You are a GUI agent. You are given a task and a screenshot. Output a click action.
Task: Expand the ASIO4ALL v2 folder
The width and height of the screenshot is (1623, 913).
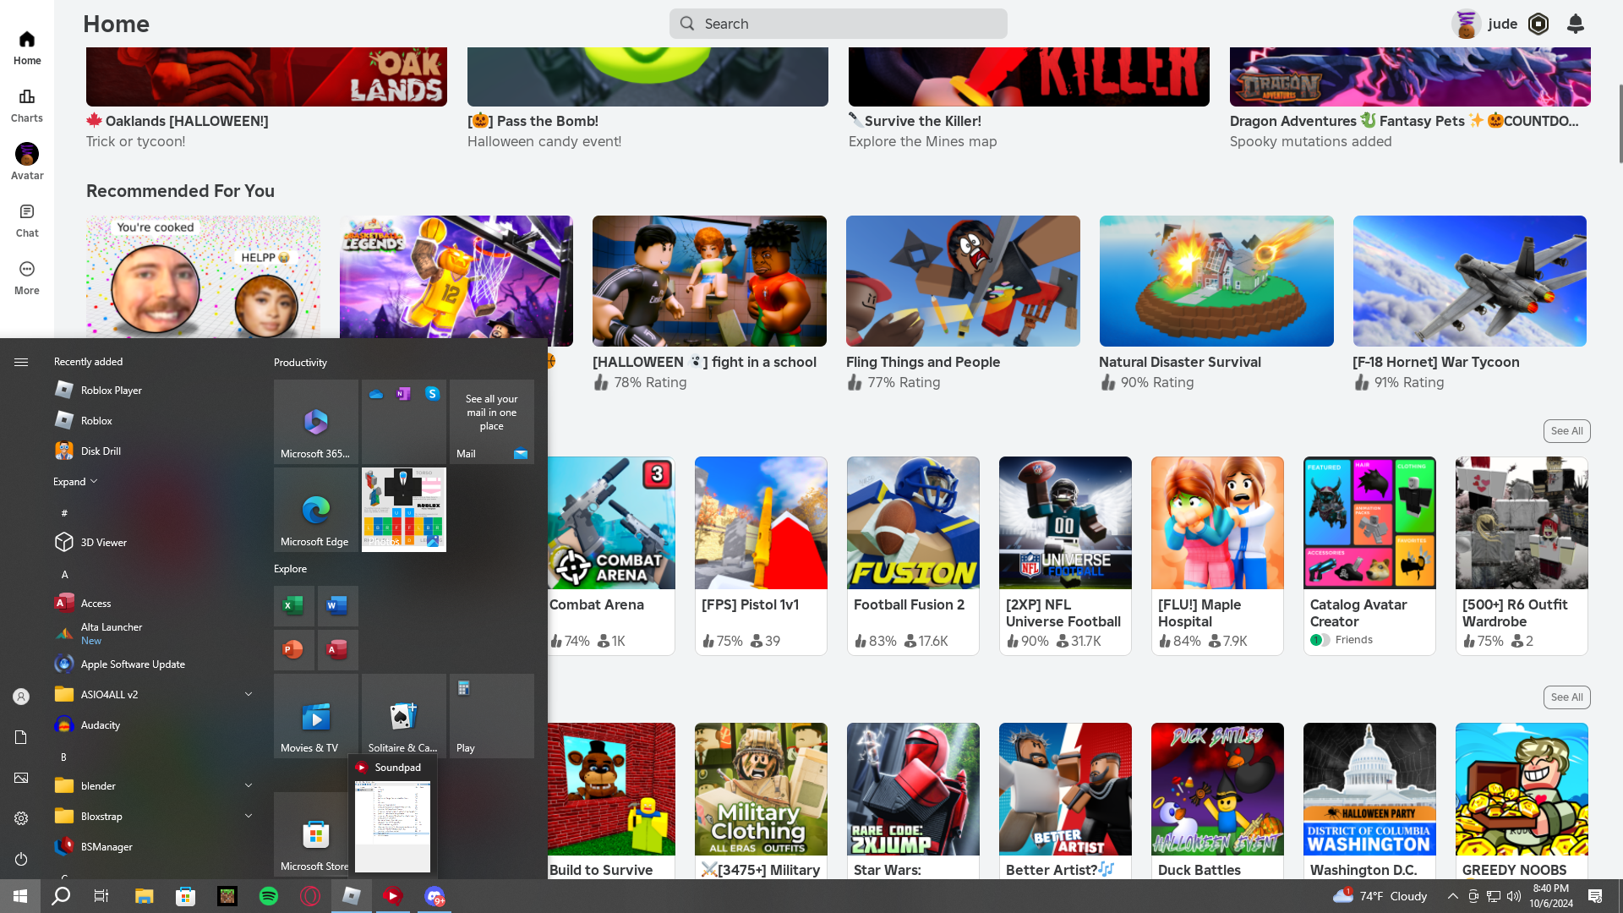(x=249, y=694)
